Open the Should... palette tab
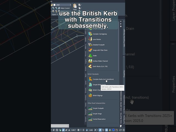 tap(86, 90)
